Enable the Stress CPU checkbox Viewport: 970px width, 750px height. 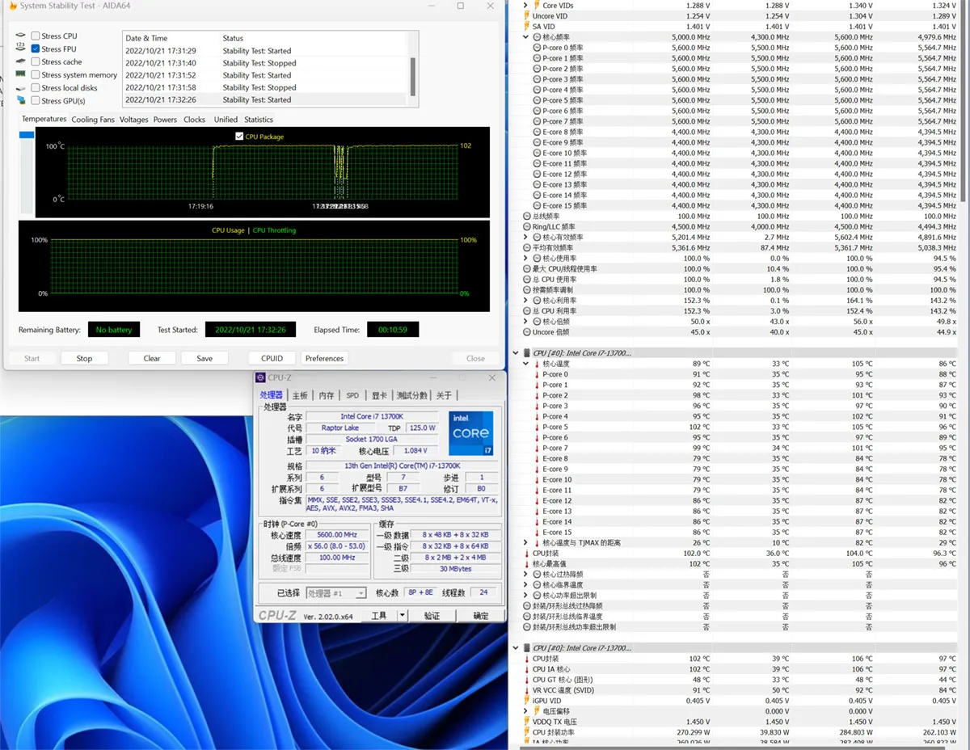click(36, 36)
